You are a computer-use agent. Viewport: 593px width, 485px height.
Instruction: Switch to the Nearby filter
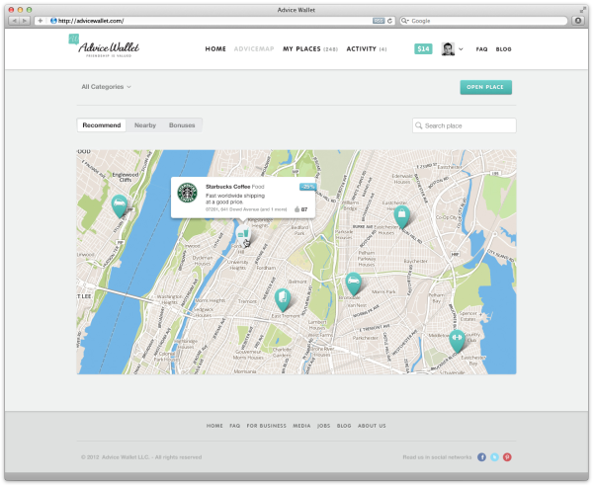145,125
